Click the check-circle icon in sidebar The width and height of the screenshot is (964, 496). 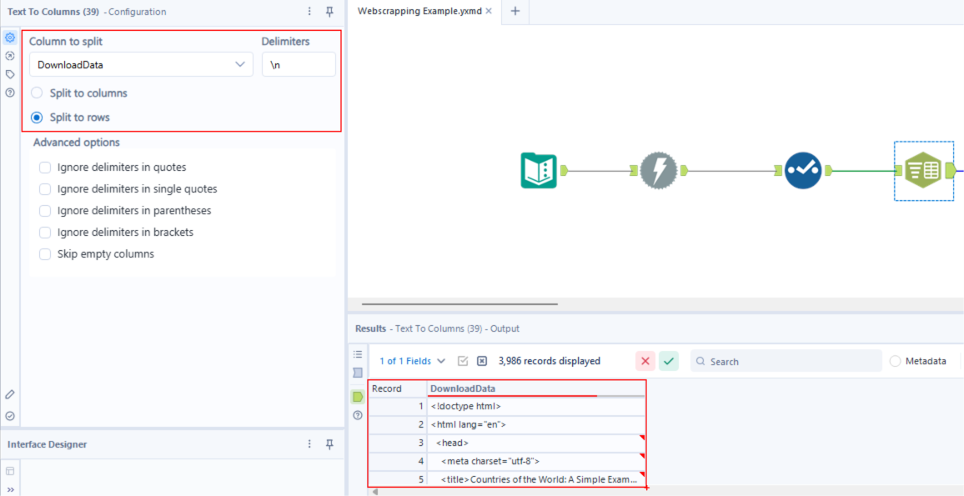(x=10, y=415)
